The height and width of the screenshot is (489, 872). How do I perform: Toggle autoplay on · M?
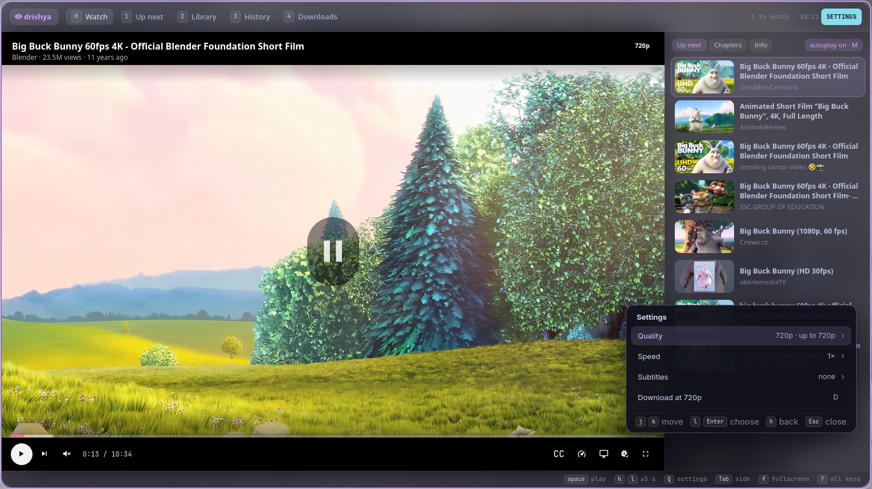pos(833,45)
